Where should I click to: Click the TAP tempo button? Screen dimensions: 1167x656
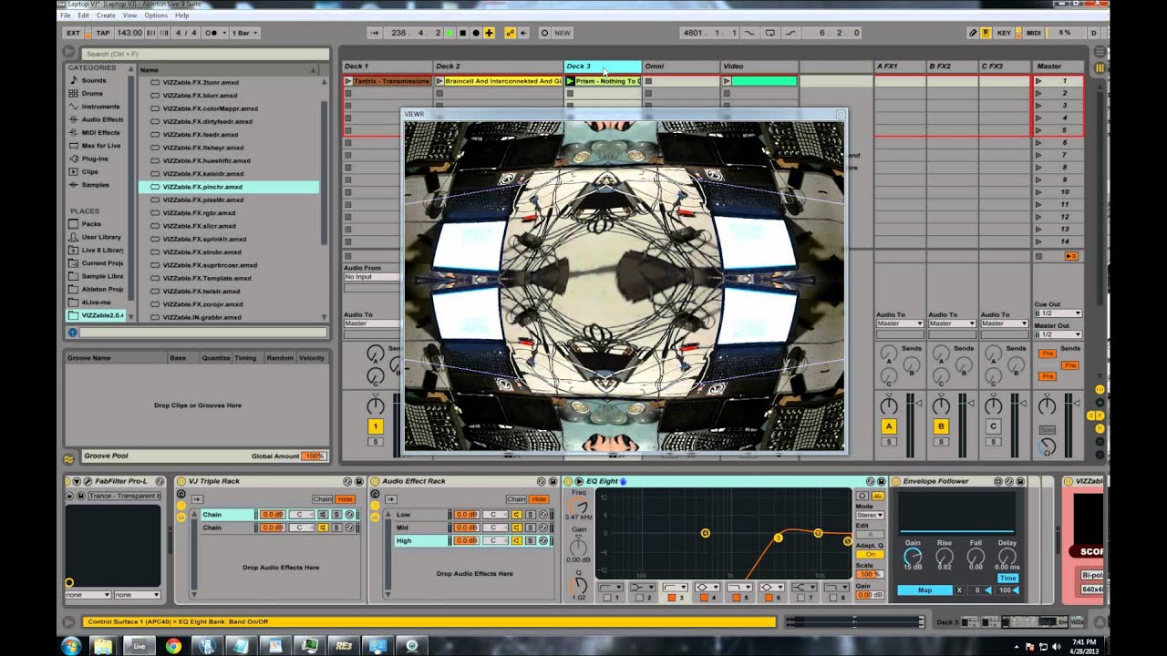[103, 33]
